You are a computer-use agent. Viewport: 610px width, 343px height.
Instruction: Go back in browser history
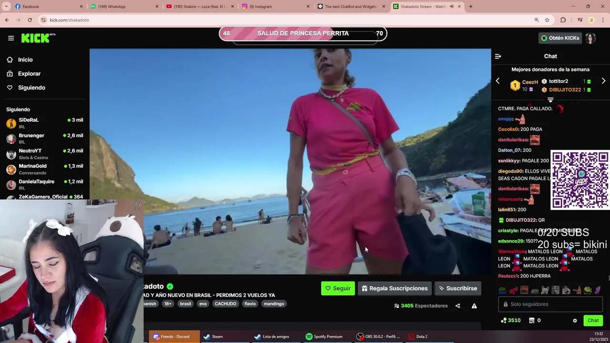point(7,20)
